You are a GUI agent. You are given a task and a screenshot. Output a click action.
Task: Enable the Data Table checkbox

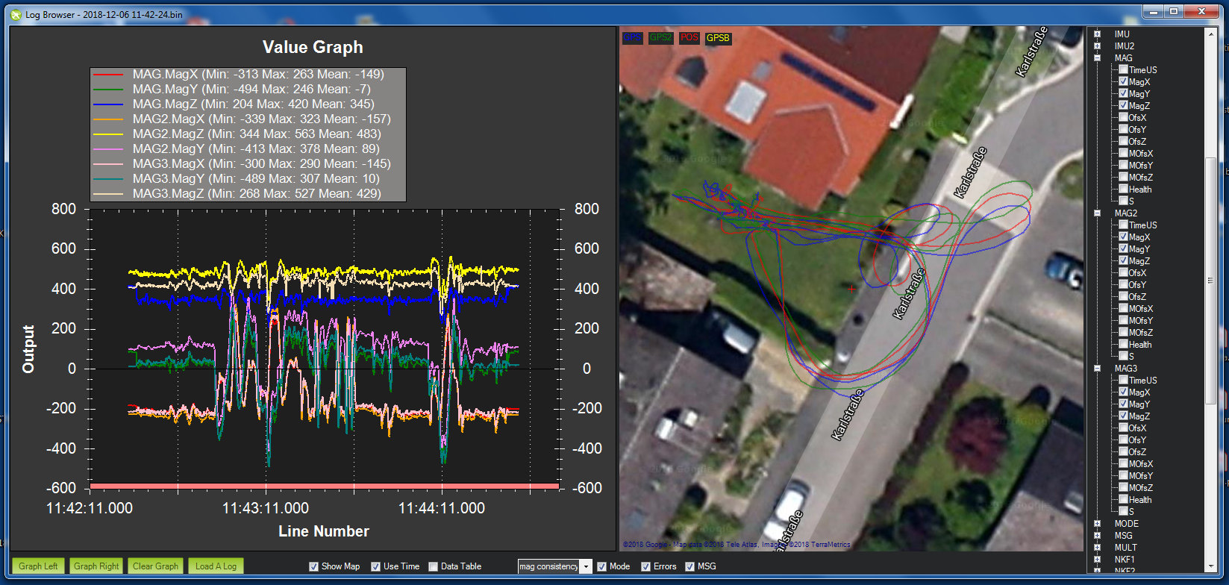coord(434,567)
